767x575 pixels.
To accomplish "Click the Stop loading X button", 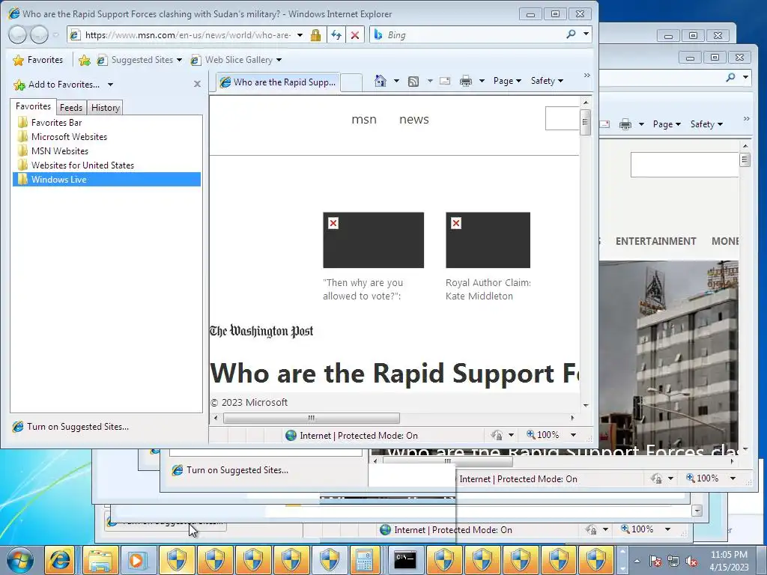I will point(355,34).
